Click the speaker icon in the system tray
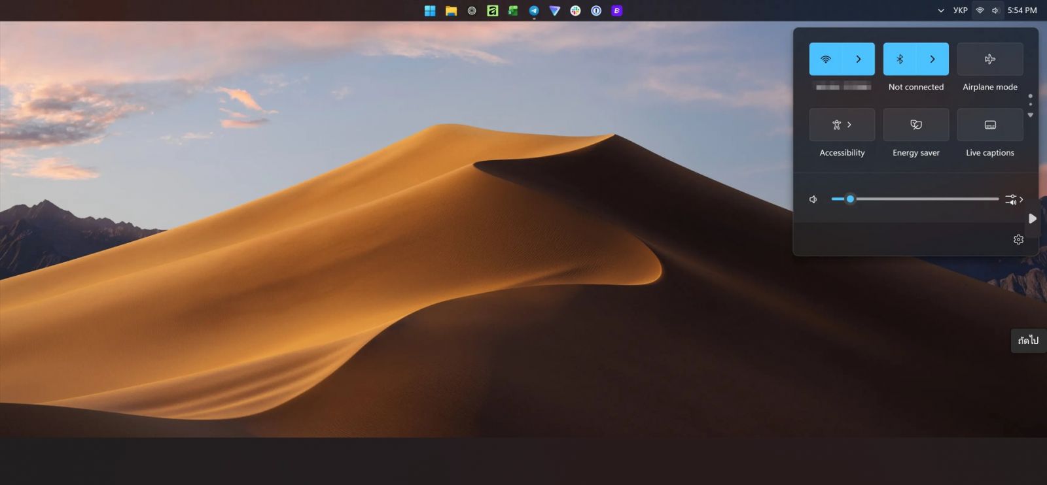 tap(995, 10)
